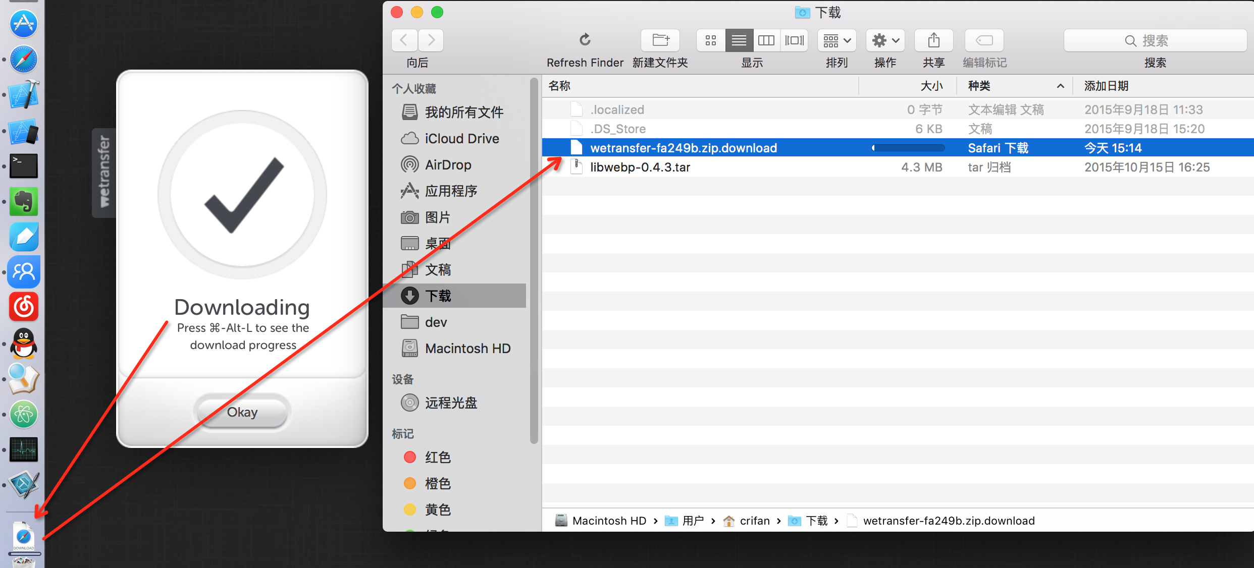1254x568 pixels.
Task: Open Safari from the dock
Action: 24,60
